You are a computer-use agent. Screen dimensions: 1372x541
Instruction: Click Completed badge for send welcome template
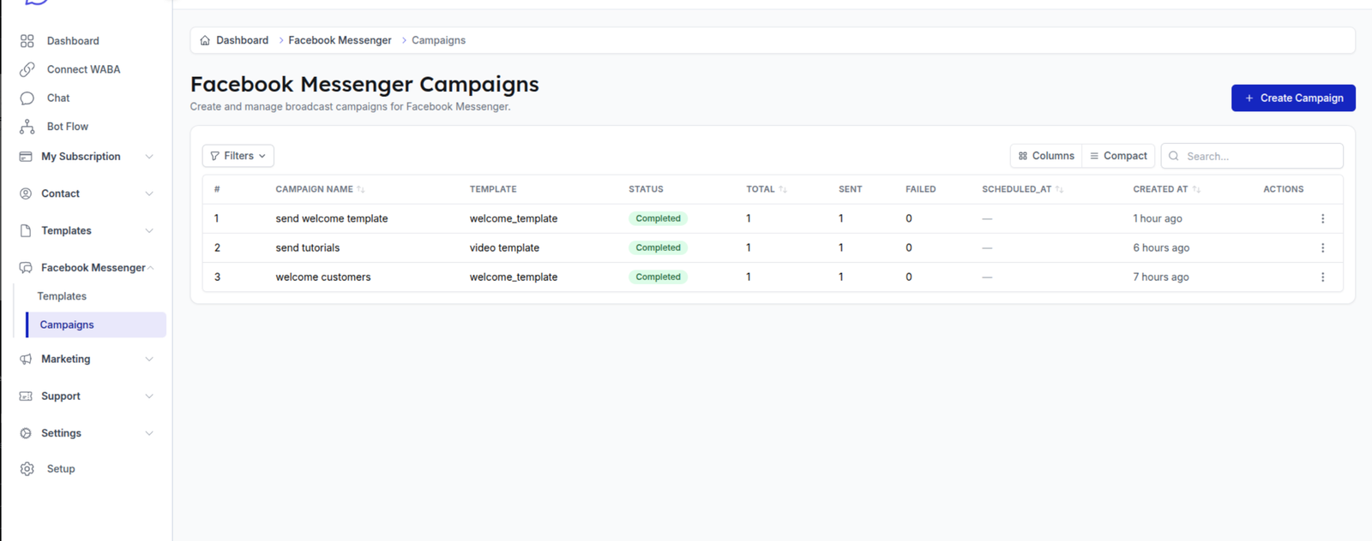[658, 218]
